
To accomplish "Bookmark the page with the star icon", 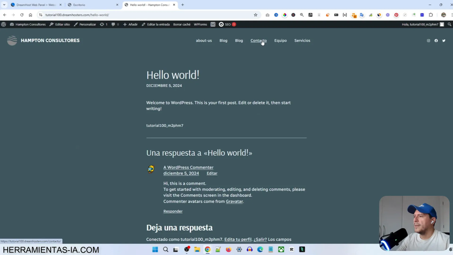I will point(255,15).
